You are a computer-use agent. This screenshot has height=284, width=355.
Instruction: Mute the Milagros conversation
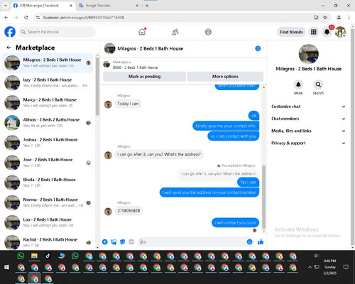click(x=298, y=84)
